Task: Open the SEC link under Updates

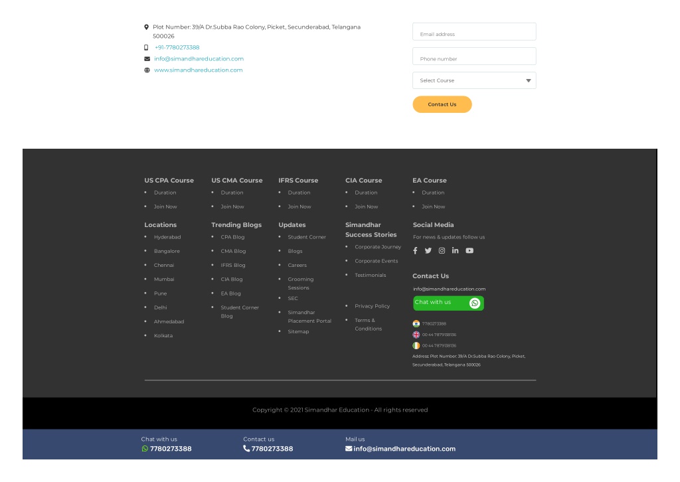Action: [x=293, y=298]
